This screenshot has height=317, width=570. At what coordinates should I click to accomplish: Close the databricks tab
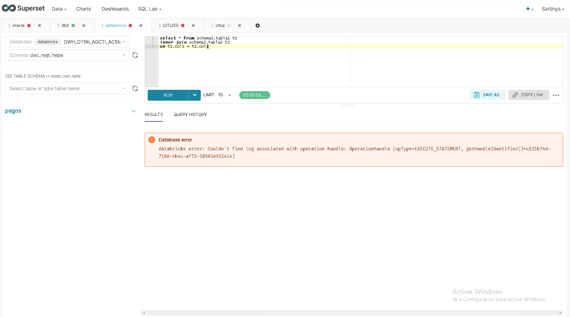(141, 26)
